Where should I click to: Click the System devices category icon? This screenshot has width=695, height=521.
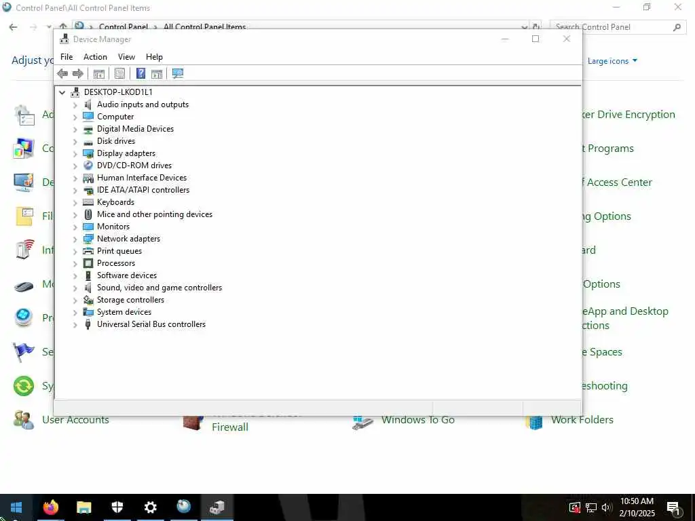point(88,312)
